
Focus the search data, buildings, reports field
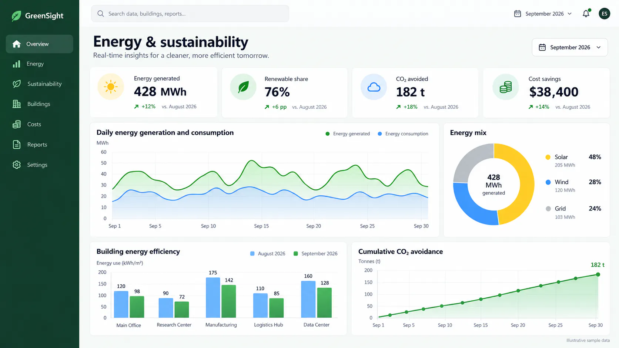pyautogui.click(x=190, y=14)
